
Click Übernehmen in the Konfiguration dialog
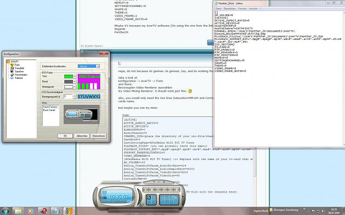[x=98, y=136]
